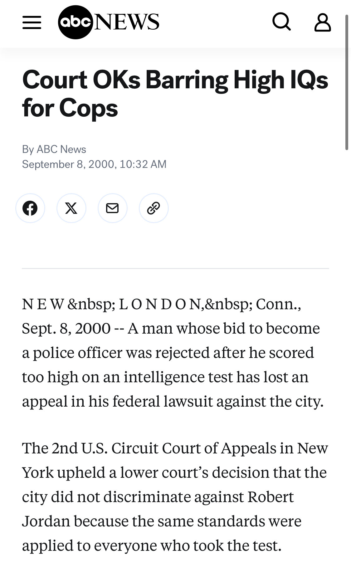Click the phrase 'intelligence test' in first paragraph
Screen dimensions: 351x567
pos(178,377)
